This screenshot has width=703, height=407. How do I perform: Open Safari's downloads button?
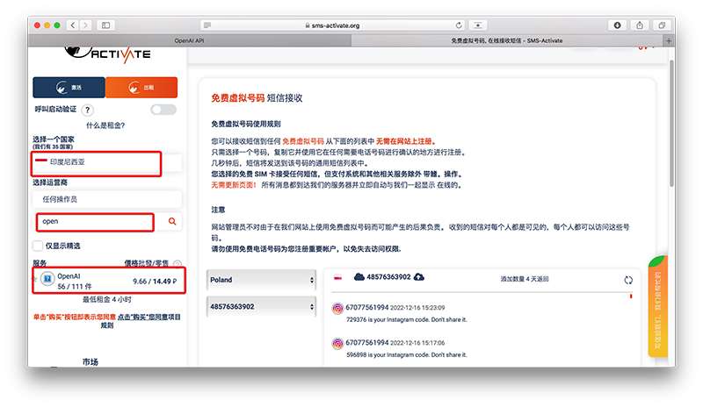click(617, 25)
